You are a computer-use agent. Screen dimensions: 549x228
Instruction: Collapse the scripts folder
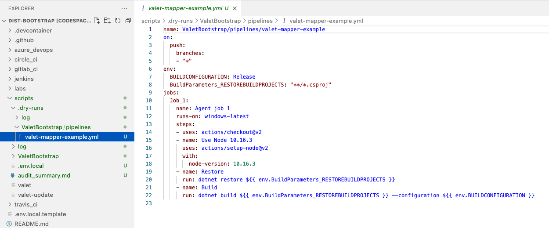(x=23, y=98)
